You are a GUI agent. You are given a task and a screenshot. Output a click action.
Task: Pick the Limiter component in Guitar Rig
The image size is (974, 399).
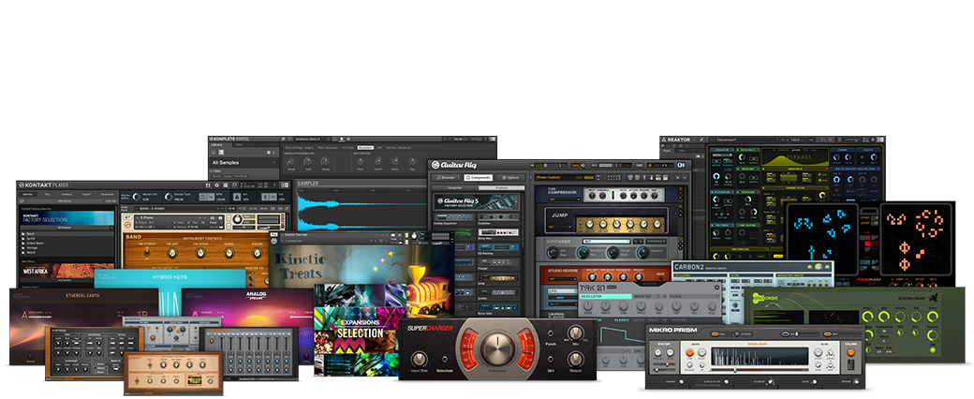(498, 296)
